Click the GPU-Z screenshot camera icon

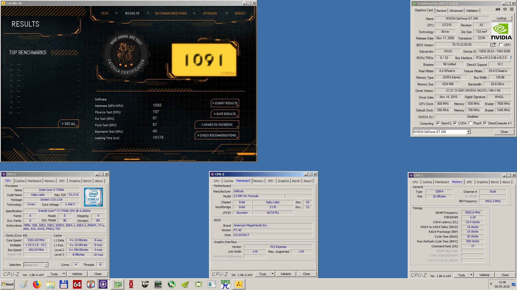tap(498, 9)
